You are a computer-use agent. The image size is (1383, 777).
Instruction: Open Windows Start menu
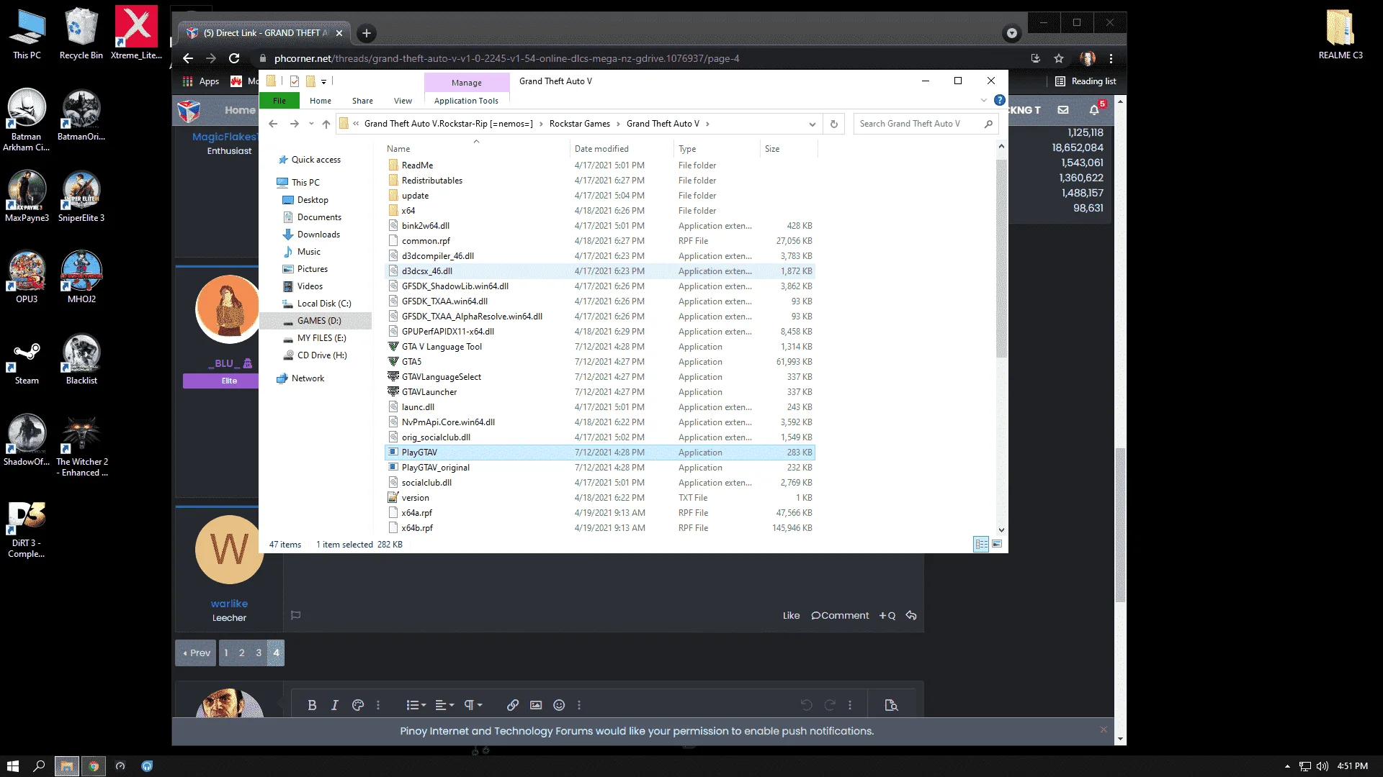pyautogui.click(x=13, y=766)
